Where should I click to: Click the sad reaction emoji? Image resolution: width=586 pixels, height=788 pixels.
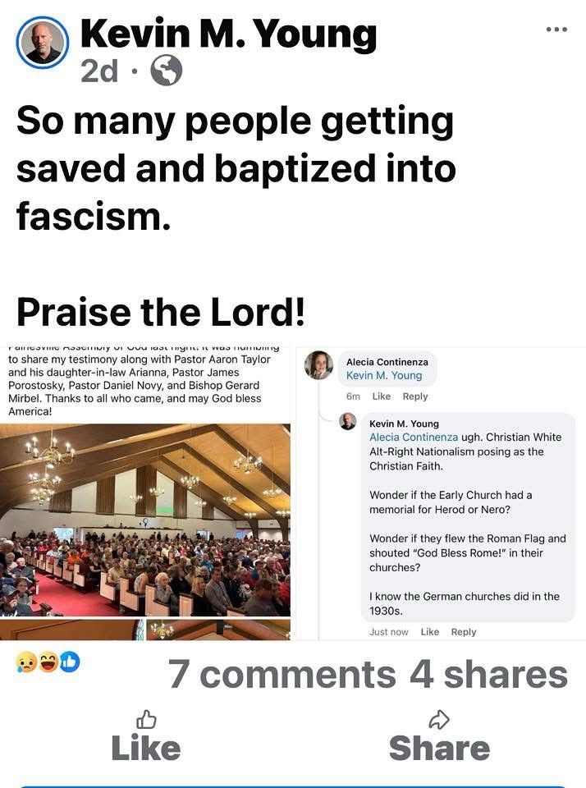click(26, 662)
